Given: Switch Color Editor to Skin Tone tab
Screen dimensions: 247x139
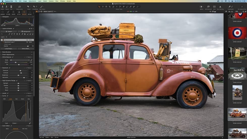Looking at the screenshot, I should point(25,129).
